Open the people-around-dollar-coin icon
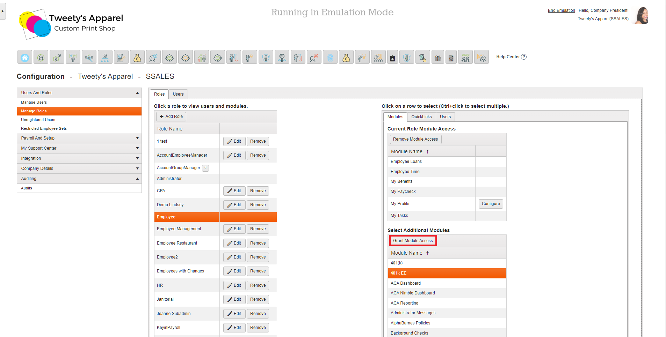Screen dimensions: 666x337 (186, 57)
